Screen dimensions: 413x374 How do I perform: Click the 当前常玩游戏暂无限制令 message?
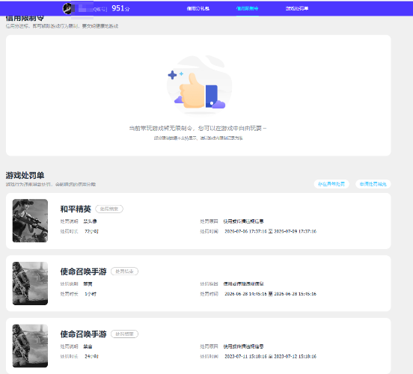pos(198,128)
